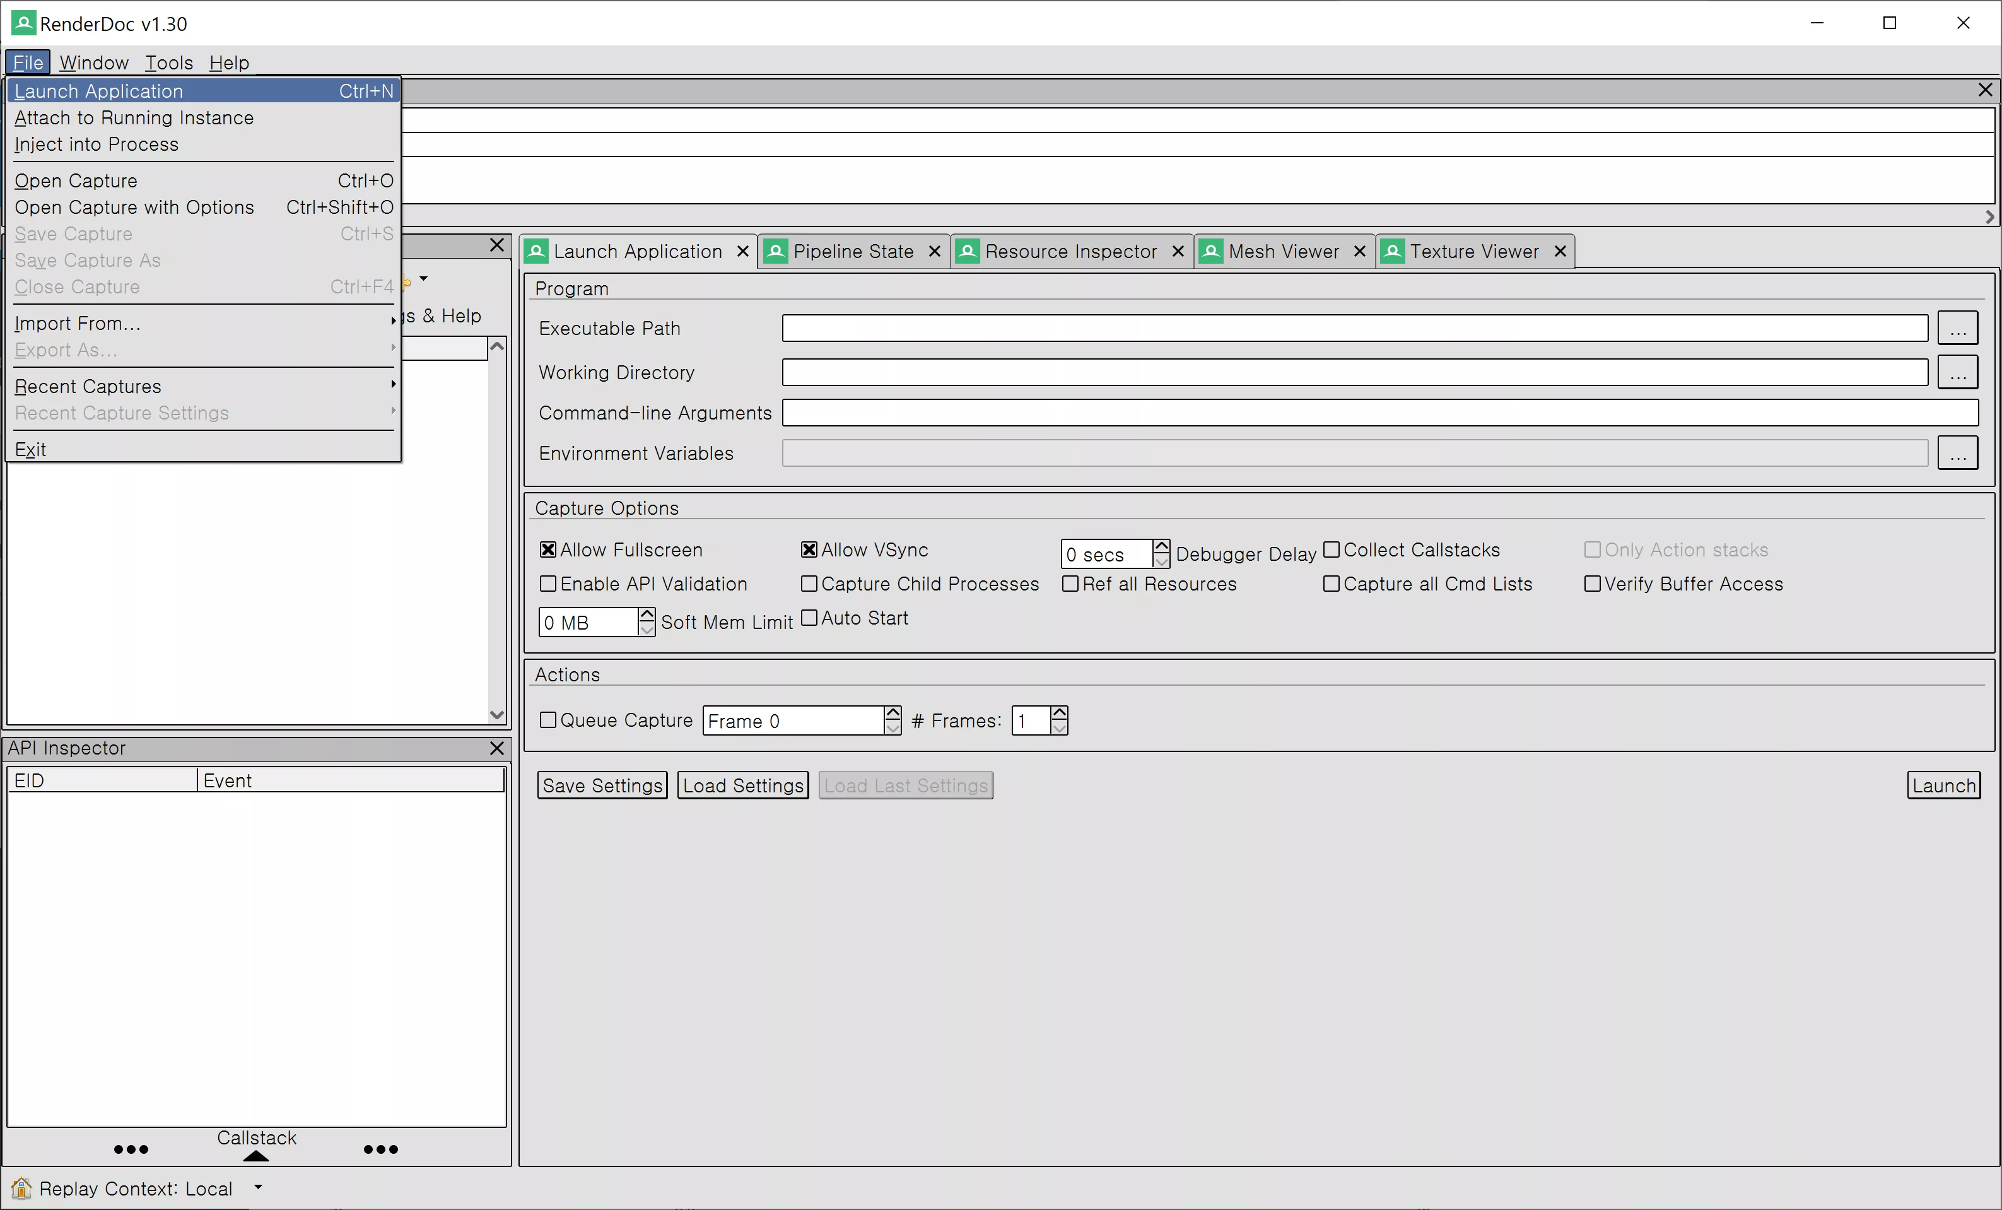Click the Replay Context house icon

(x=21, y=1188)
